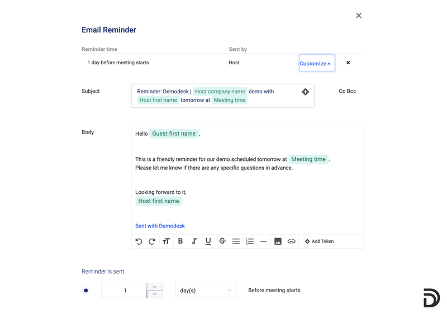Click the Add Token button

point(319,241)
